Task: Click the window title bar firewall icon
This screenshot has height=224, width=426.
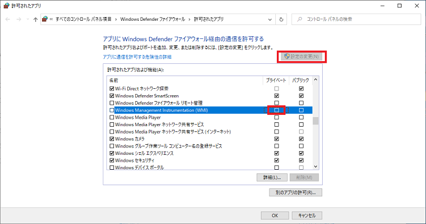Action: (x=6, y=6)
